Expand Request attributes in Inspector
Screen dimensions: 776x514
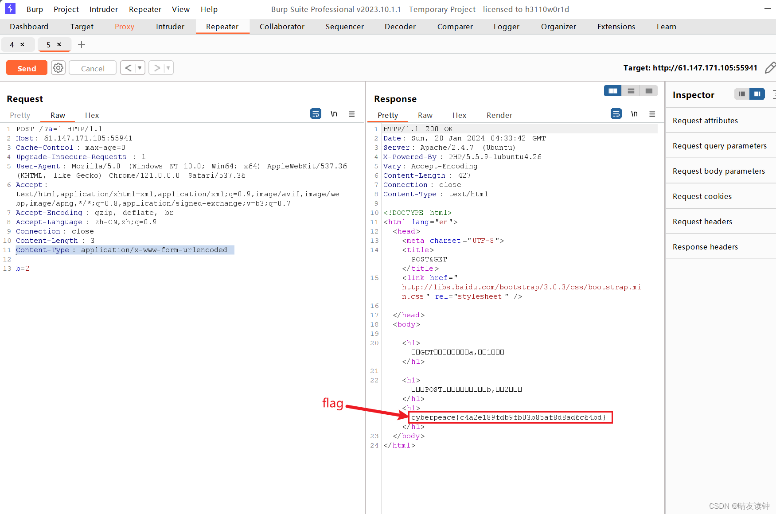click(x=721, y=121)
